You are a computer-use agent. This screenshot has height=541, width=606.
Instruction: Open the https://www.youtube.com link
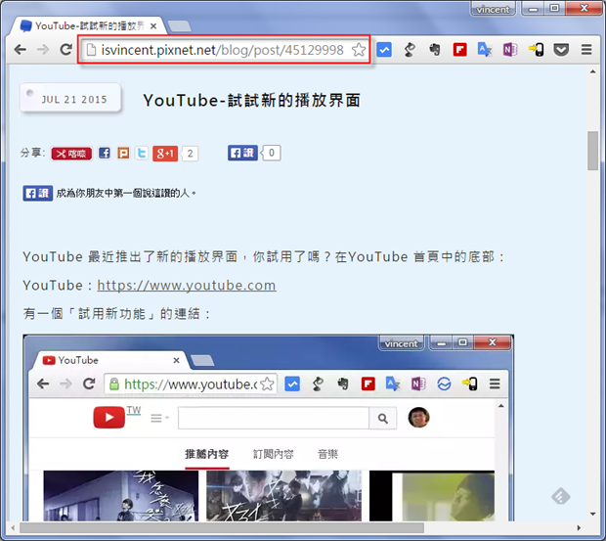(x=187, y=286)
